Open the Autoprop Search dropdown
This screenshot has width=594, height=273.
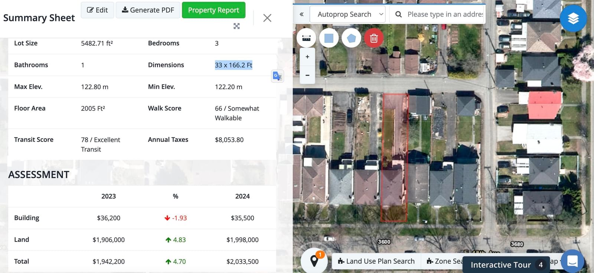click(x=348, y=14)
